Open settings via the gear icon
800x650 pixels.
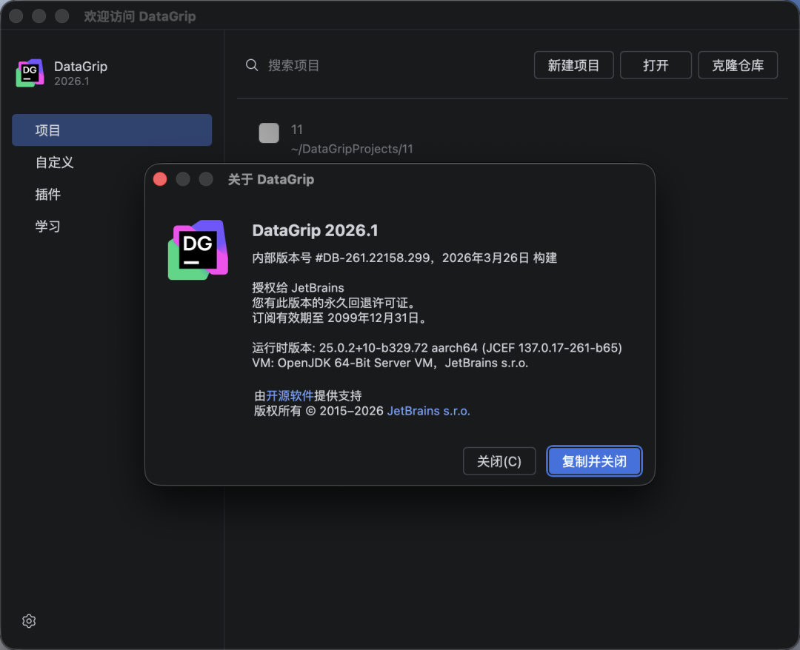coord(29,621)
